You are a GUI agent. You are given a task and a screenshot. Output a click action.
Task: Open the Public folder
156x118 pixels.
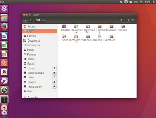click(x=64, y=36)
